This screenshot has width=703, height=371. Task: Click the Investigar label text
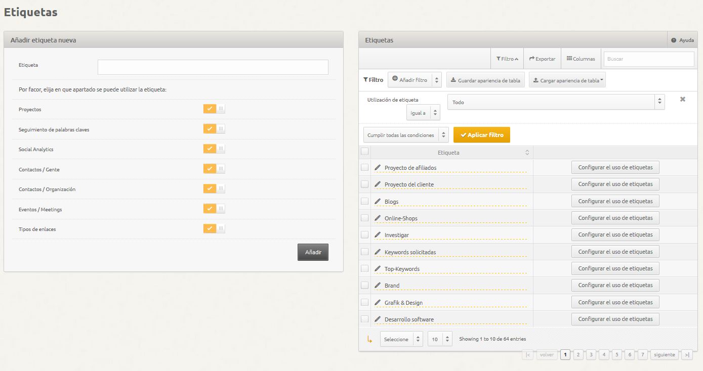[396, 235]
